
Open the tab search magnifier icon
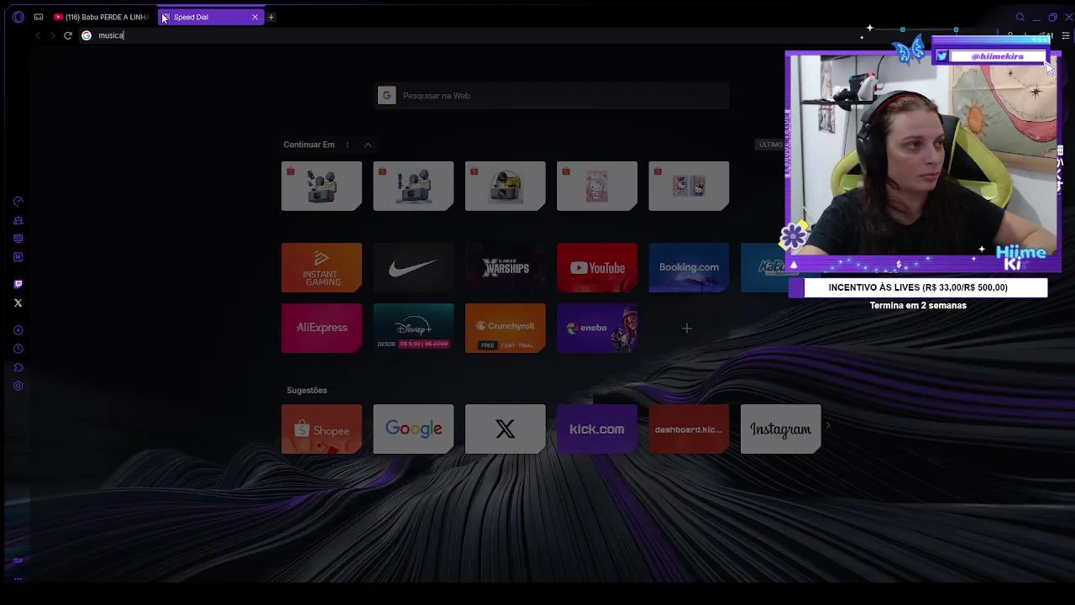click(1020, 17)
